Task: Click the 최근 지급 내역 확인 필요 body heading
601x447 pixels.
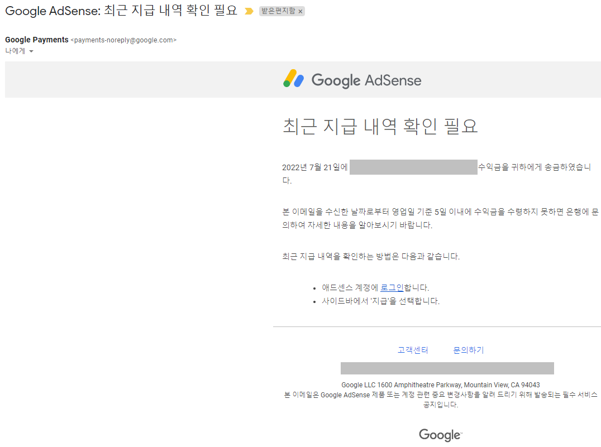Action: click(380, 126)
